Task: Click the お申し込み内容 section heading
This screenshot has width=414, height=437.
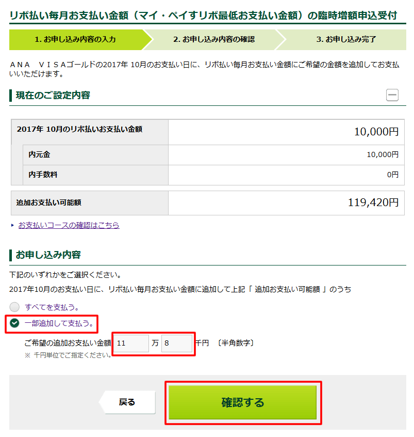Action: click(48, 255)
